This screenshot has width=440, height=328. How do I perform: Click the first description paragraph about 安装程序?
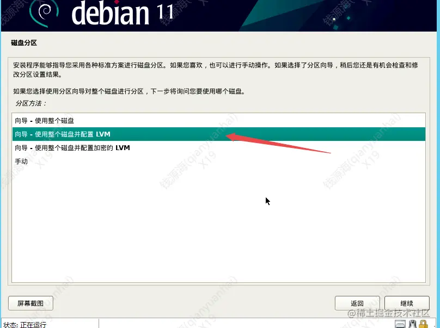coord(216,70)
